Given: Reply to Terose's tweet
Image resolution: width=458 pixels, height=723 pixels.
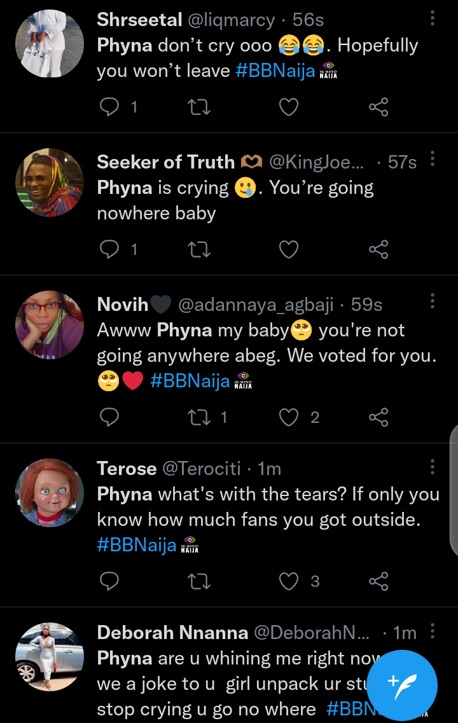Looking at the screenshot, I should coord(110,581).
